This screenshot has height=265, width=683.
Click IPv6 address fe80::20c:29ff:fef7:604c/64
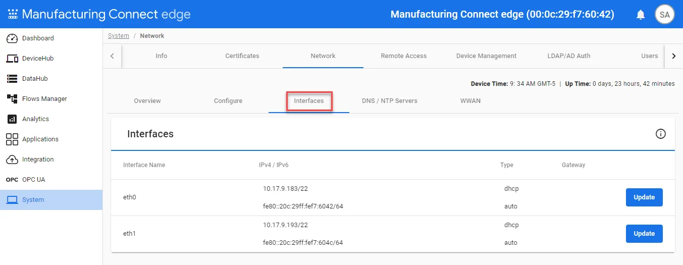303,243
